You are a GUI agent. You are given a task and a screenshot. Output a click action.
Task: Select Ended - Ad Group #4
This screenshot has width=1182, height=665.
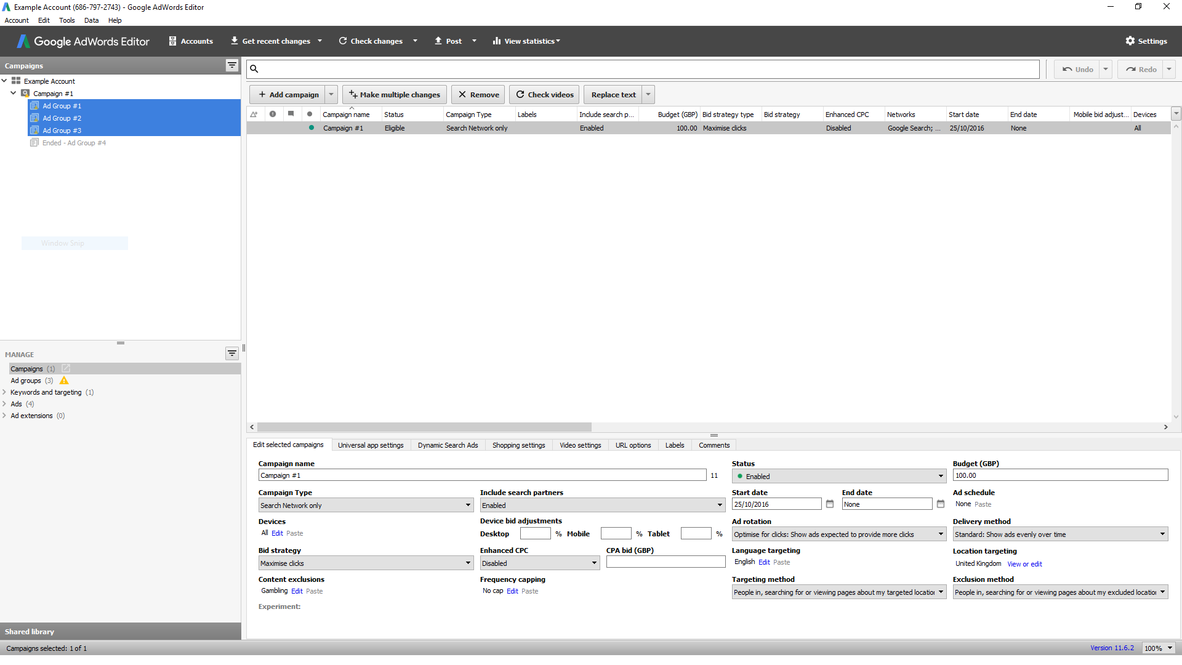tap(74, 143)
